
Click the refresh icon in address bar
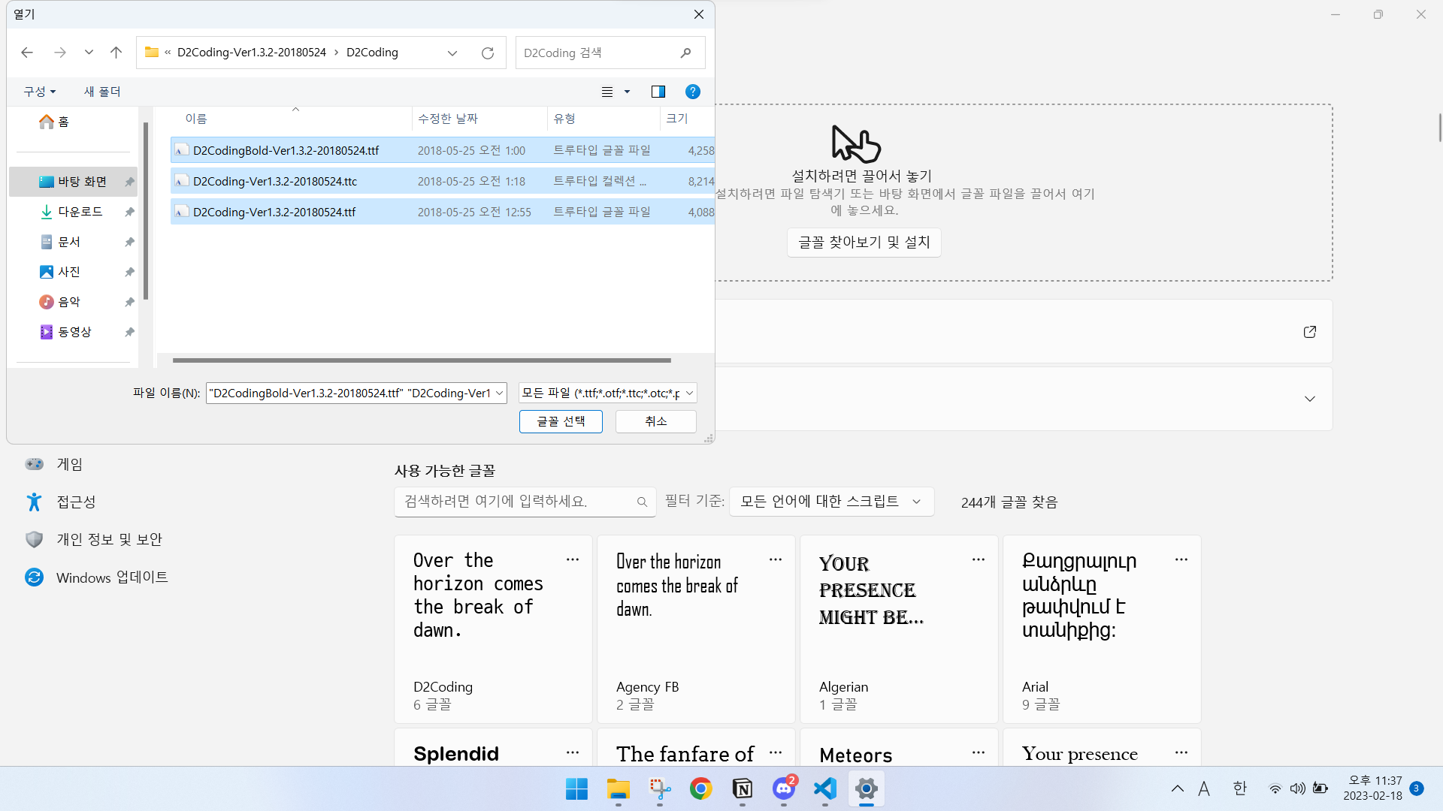pyautogui.click(x=488, y=53)
